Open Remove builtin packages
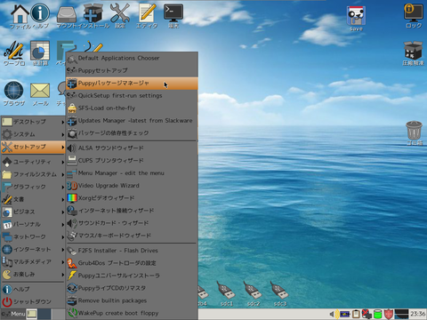 [x=132, y=300]
